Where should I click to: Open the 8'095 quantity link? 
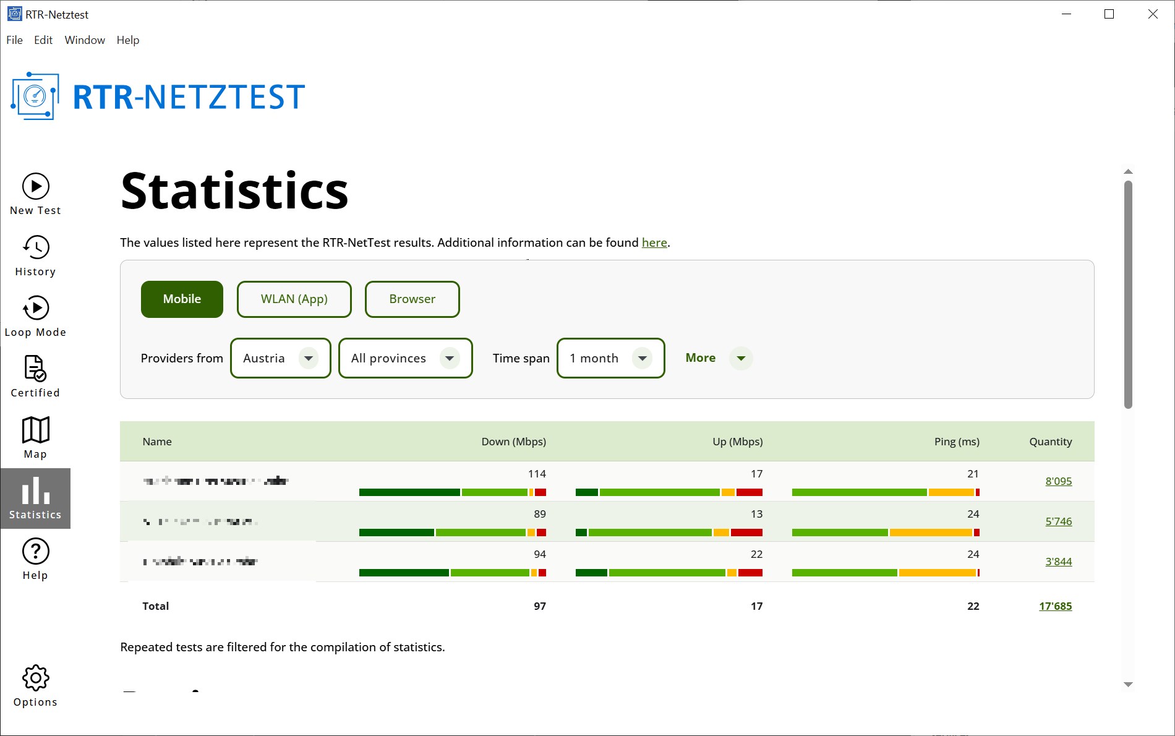(x=1058, y=481)
